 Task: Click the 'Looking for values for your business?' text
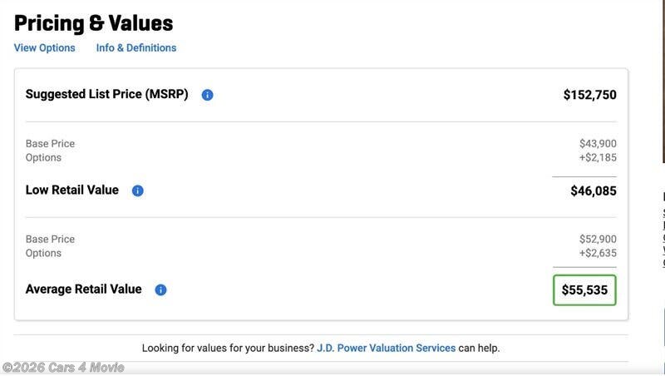pyautogui.click(x=227, y=348)
